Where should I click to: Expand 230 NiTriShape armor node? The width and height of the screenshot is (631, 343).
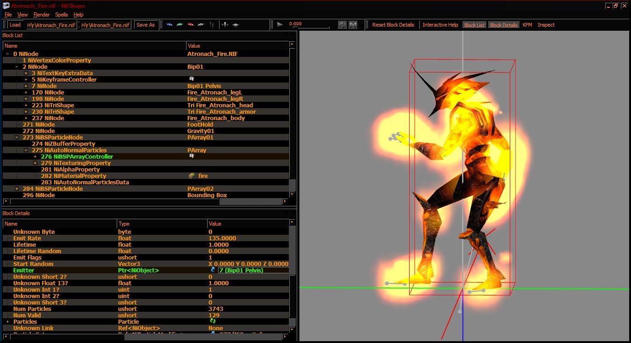[x=26, y=112]
